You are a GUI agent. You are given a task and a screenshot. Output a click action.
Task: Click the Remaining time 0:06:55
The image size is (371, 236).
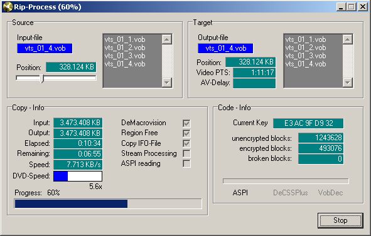[x=78, y=153]
